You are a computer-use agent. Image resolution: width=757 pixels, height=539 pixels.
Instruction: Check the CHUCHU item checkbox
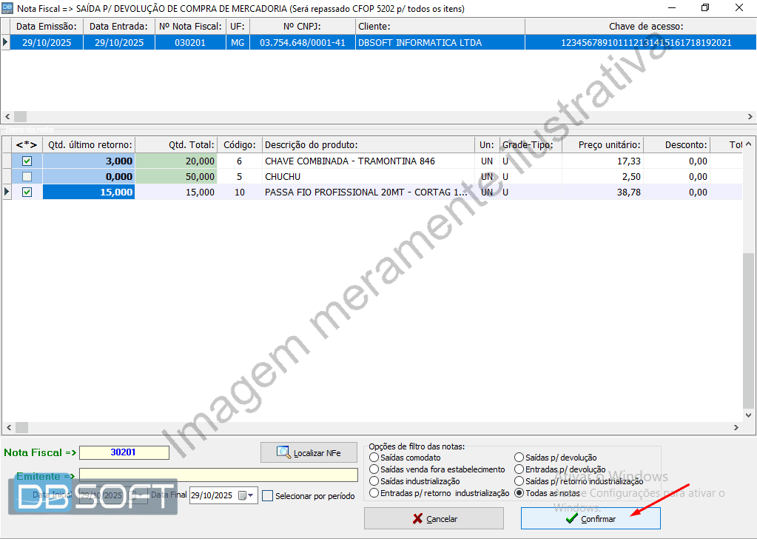tap(27, 177)
